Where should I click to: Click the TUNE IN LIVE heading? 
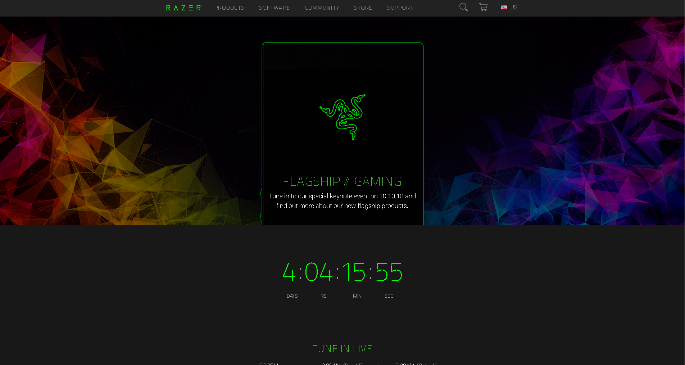click(x=342, y=348)
